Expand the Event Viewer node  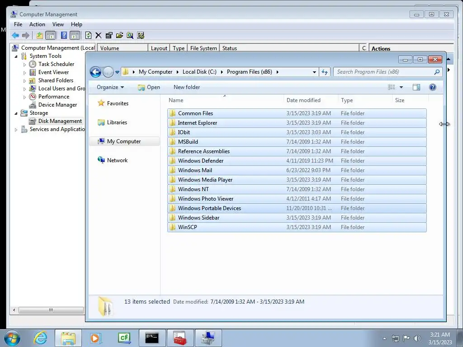[24, 72]
